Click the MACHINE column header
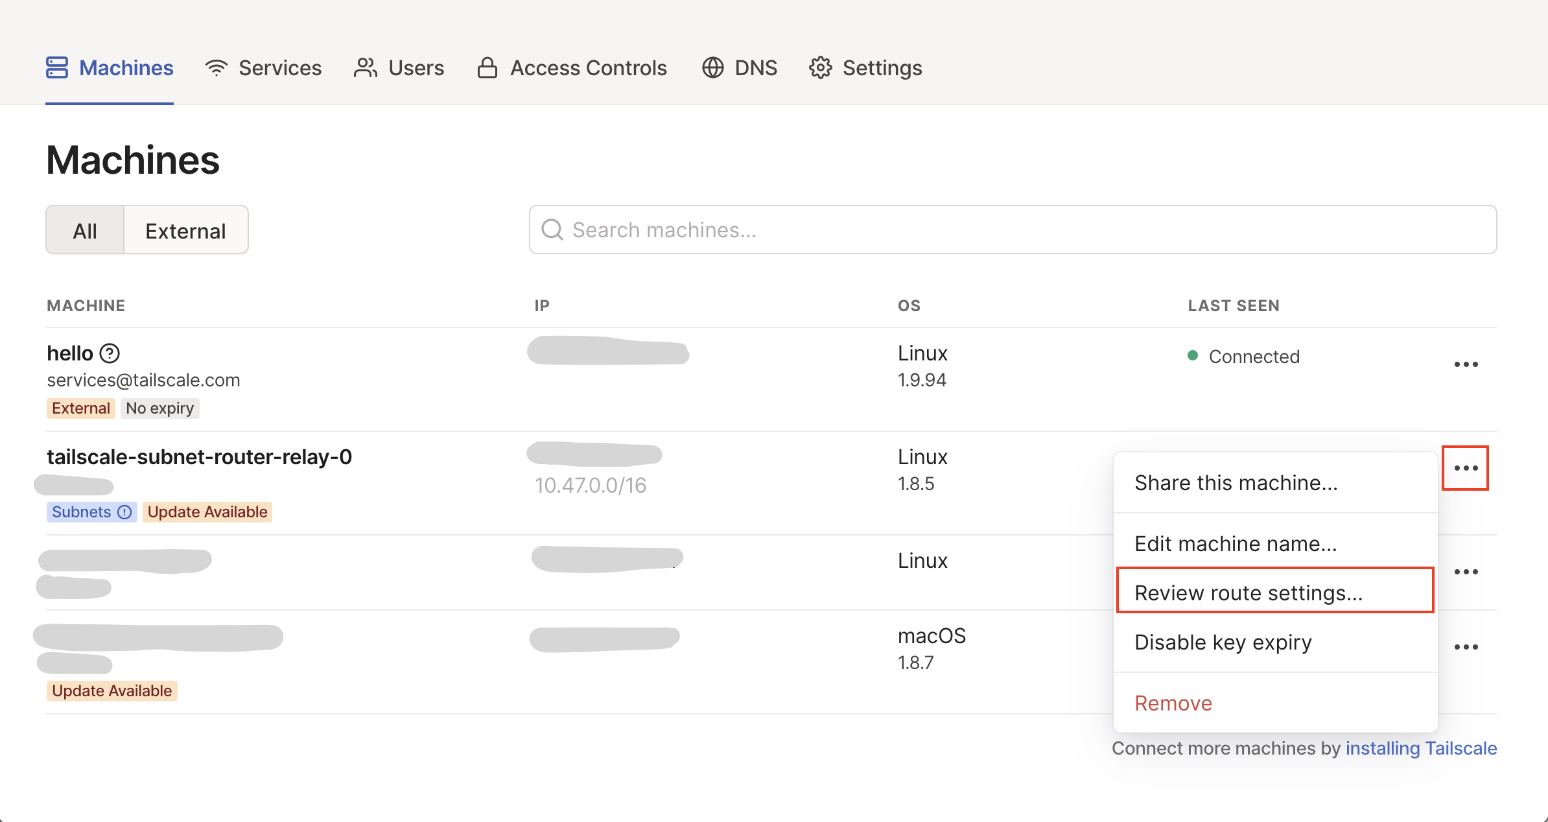This screenshot has height=822, width=1548. [x=86, y=305]
